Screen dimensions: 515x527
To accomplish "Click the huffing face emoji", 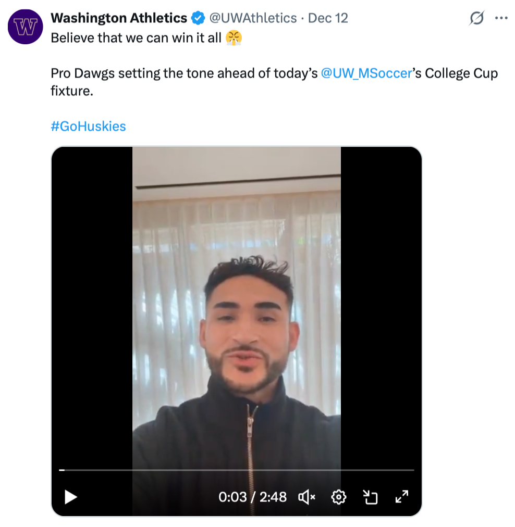I will (x=234, y=38).
